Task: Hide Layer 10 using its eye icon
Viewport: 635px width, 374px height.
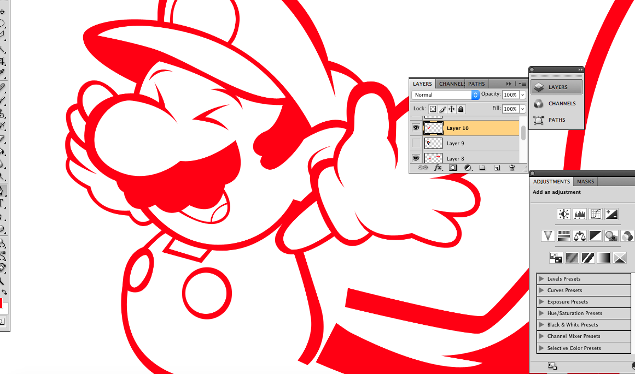Action: pyautogui.click(x=416, y=128)
